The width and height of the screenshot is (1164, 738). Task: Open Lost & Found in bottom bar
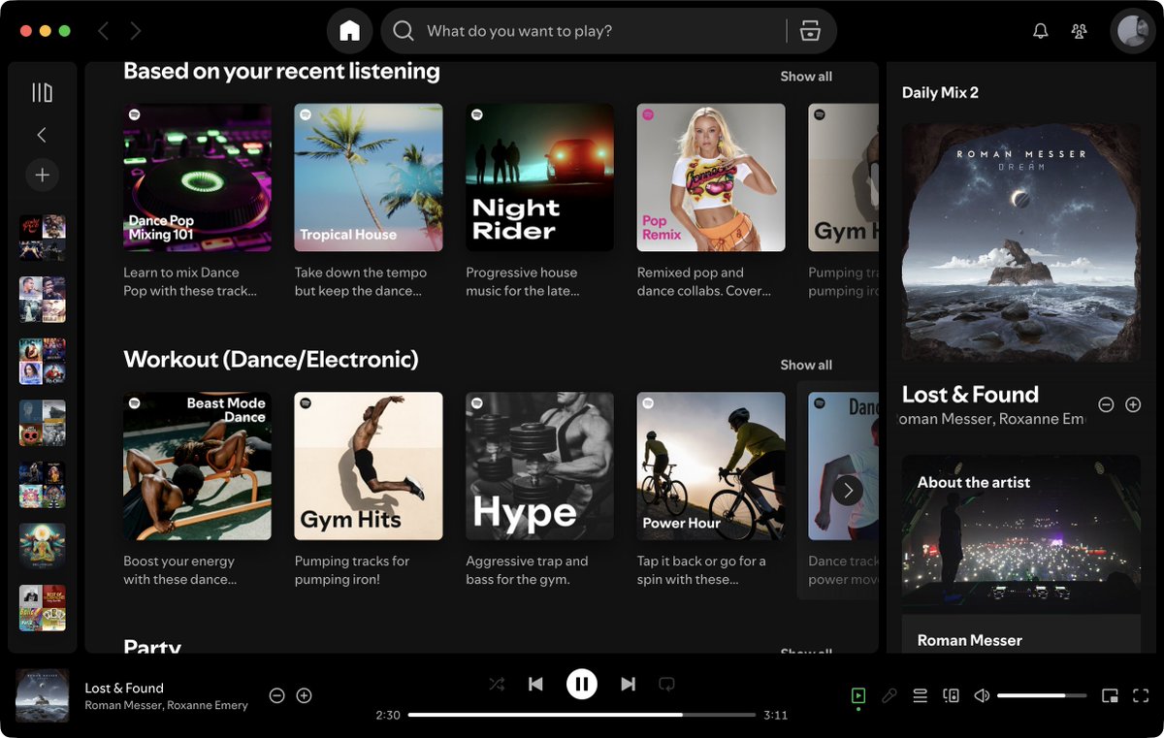pos(124,688)
